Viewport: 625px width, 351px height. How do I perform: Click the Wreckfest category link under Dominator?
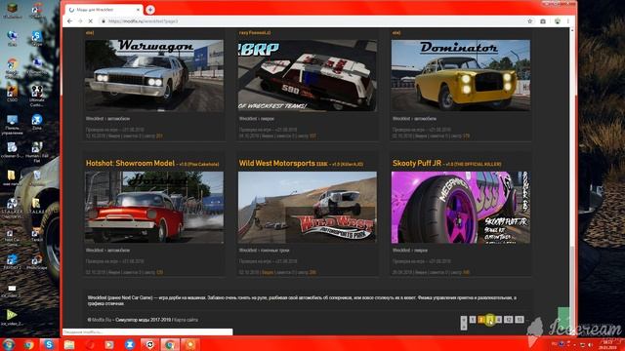click(401, 119)
